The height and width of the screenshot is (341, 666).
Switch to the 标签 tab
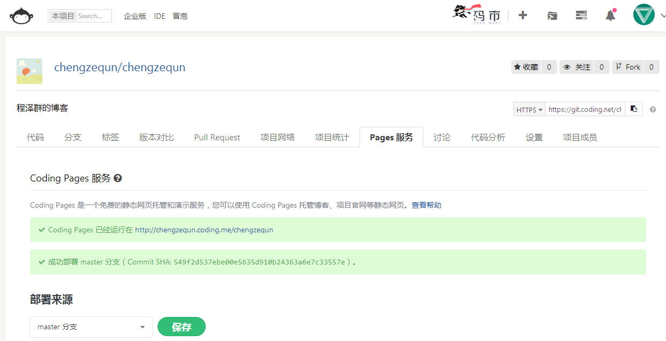[110, 138]
